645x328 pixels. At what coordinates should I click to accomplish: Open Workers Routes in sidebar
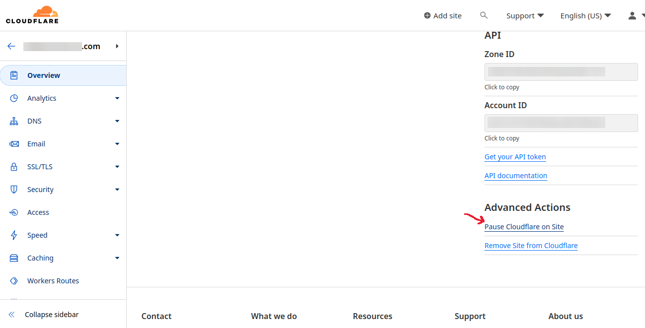point(53,281)
